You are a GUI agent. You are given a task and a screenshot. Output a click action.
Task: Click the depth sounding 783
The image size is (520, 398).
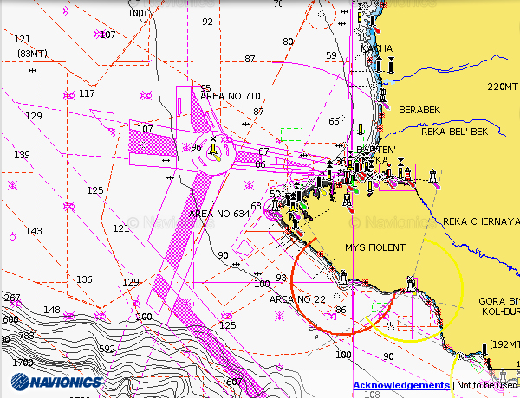(26, 336)
